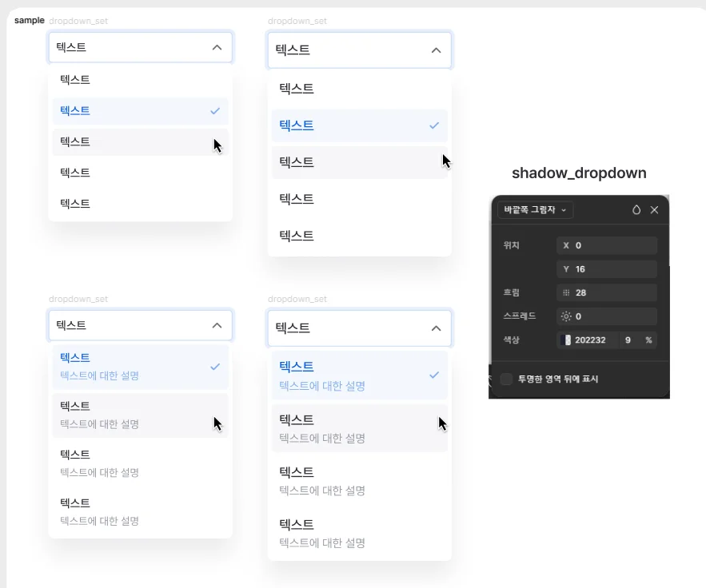Viewport: 706px width, 588px height.
Task: Click the 'sample' frame label
Action: pos(29,21)
